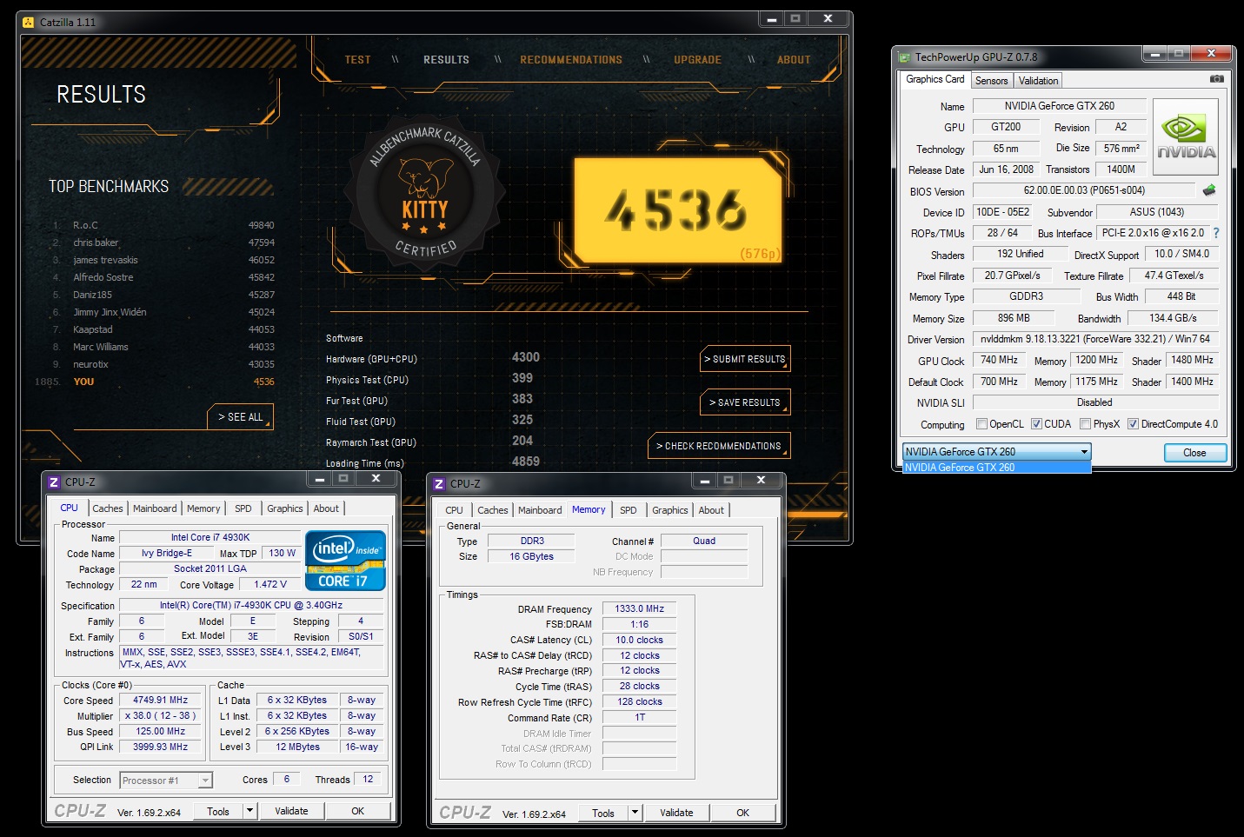Viewport: 1244px width, 837px height.
Task: Open the SPD tab in left CPU-Z window
Action: (243, 508)
